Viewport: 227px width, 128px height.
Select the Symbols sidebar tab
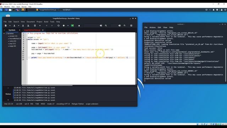[x=12, y=30]
